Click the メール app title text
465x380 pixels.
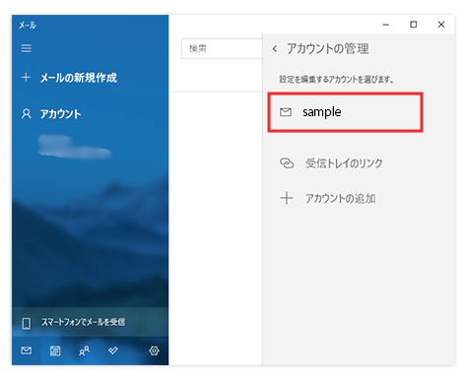[x=28, y=25]
